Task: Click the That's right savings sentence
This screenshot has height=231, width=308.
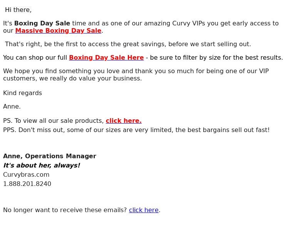Action: click(x=128, y=44)
